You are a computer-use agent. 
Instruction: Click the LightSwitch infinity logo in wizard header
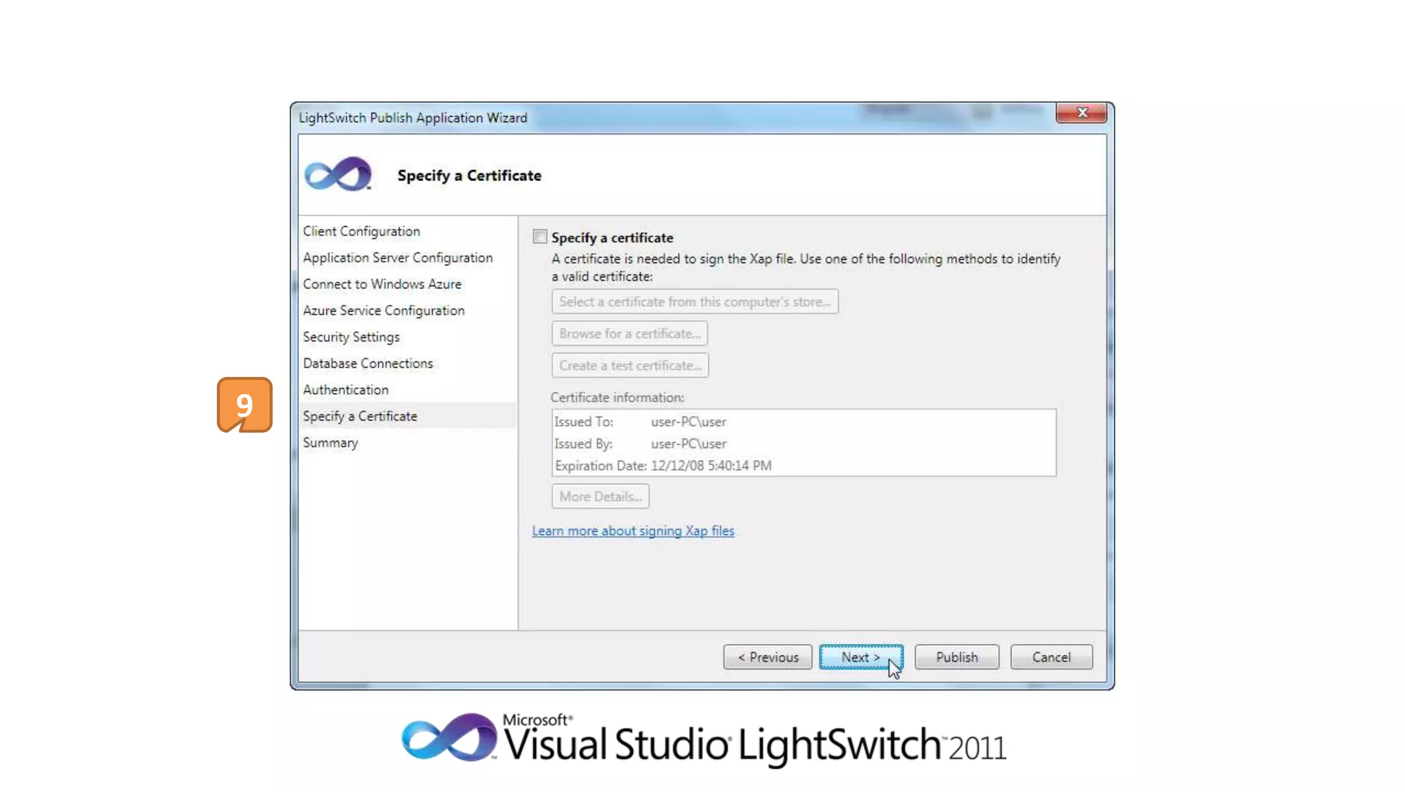point(338,174)
